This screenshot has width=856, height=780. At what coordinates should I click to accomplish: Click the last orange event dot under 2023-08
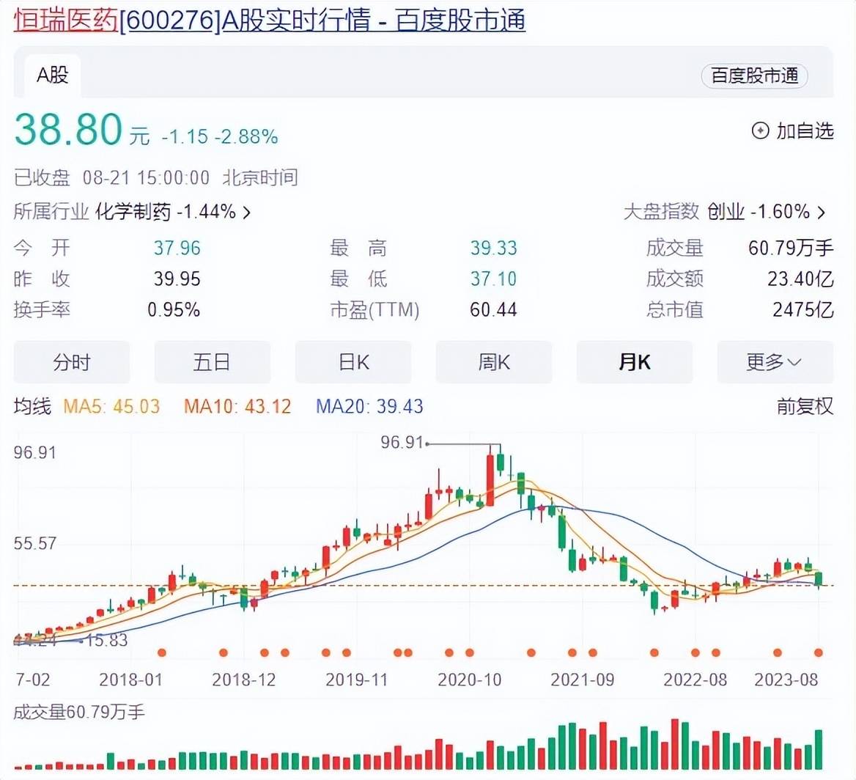click(x=819, y=652)
